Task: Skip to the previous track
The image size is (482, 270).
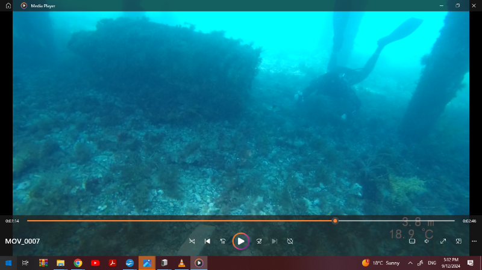Action: click(207, 241)
